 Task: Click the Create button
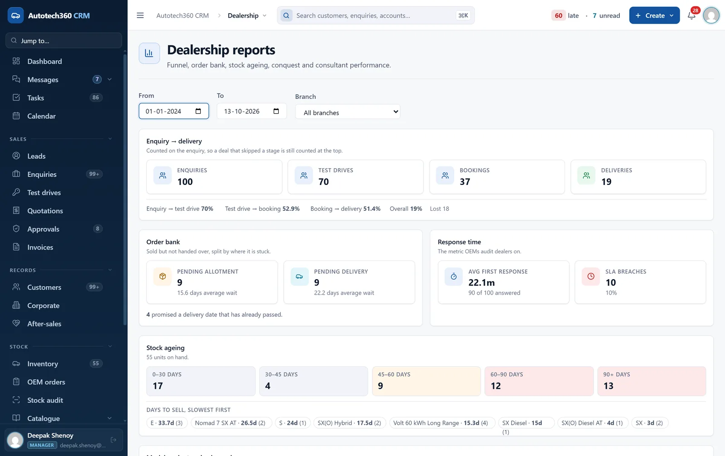pyautogui.click(x=654, y=15)
